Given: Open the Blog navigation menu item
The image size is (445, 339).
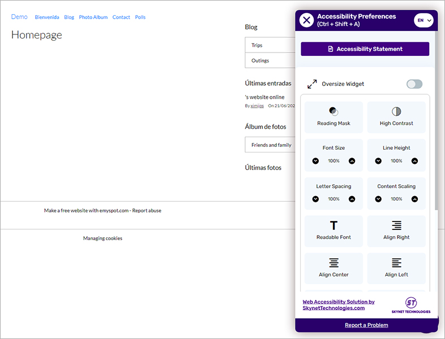Looking at the screenshot, I should click(x=69, y=18).
